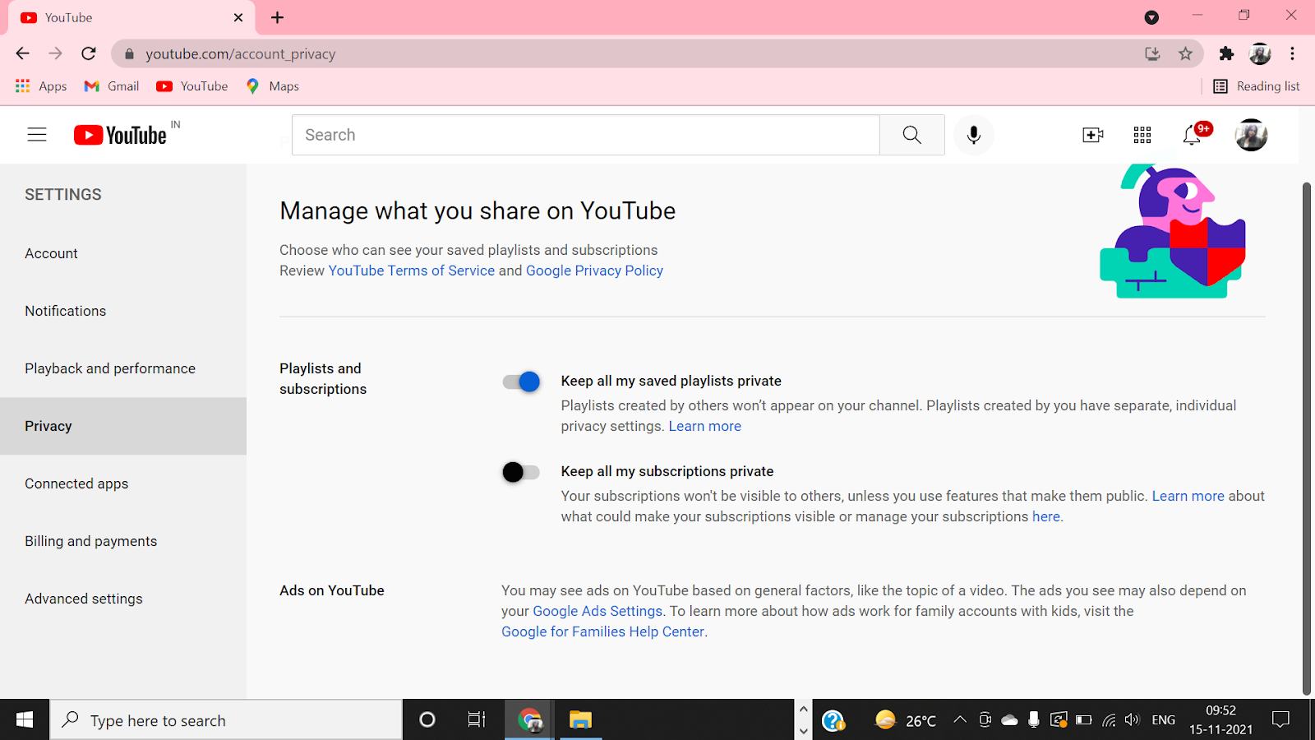Image resolution: width=1315 pixels, height=740 pixels.
Task: Open the Create video camera icon
Action: (1092, 135)
